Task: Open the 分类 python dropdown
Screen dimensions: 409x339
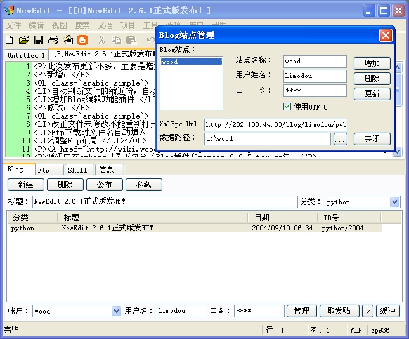Action: click(x=395, y=202)
